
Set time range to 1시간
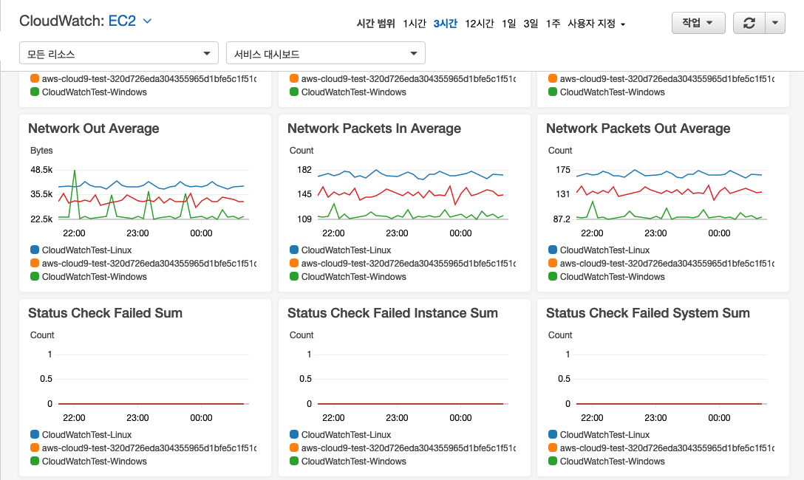[415, 24]
